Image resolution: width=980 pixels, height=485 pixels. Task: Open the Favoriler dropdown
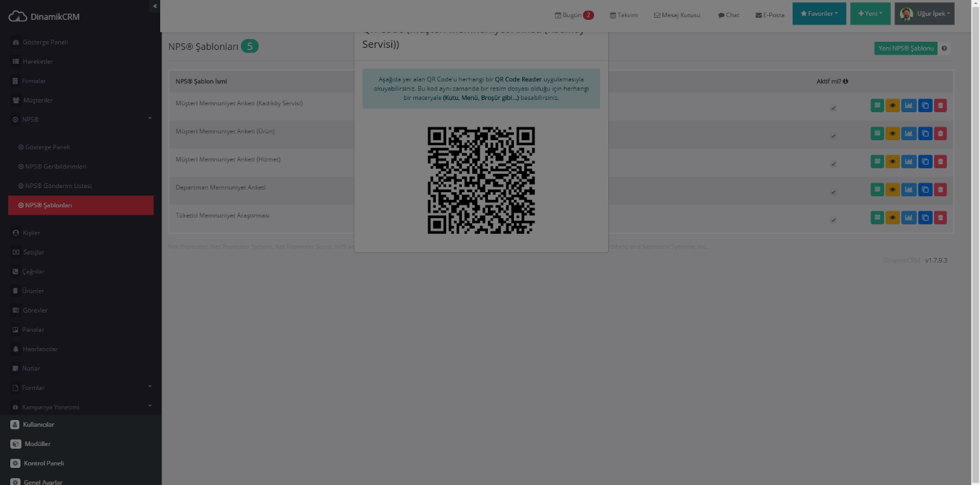(x=818, y=14)
